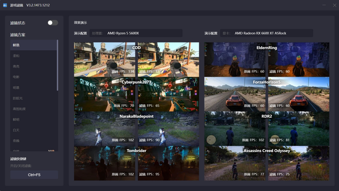Open the Cyberpunk2077 filtered FPS 65 thumbnail
339x191 pixels.
(168, 94)
